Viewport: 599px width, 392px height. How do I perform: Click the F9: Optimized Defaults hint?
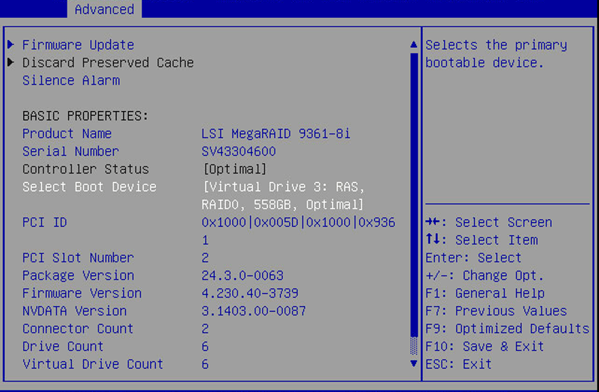pyautogui.click(x=507, y=328)
